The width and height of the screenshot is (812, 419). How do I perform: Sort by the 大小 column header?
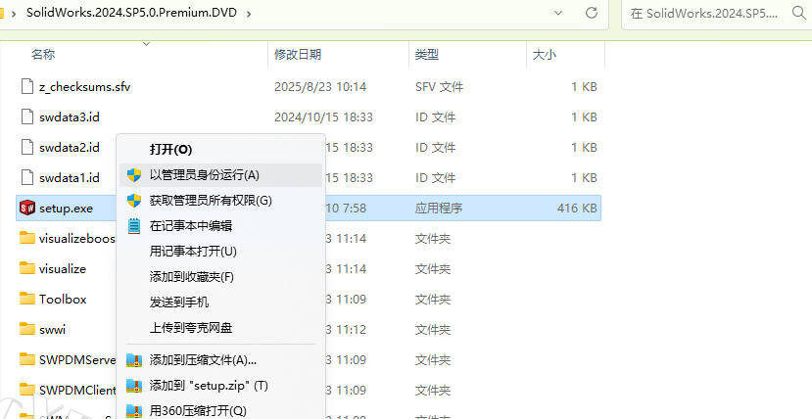[545, 54]
